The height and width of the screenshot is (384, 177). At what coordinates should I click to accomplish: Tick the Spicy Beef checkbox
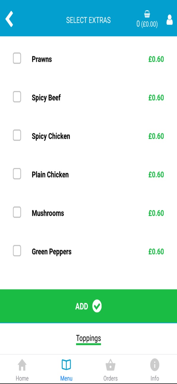[x=17, y=97]
